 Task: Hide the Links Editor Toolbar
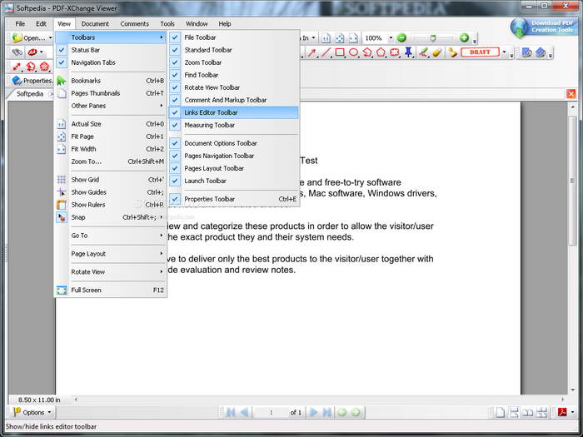234,112
